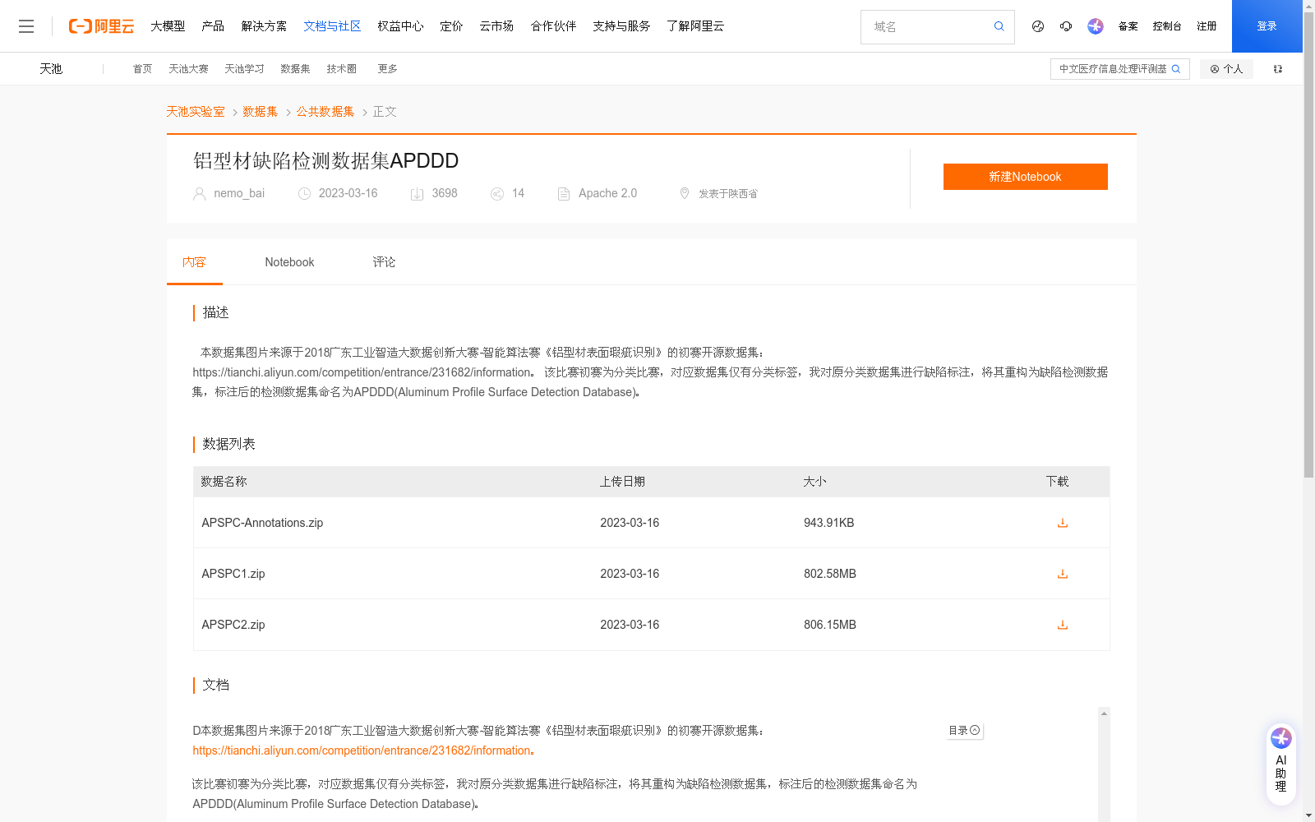The height and width of the screenshot is (822, 1315).
Task: Toggle the document 目录 outline panel
Action: coord(963,730)
